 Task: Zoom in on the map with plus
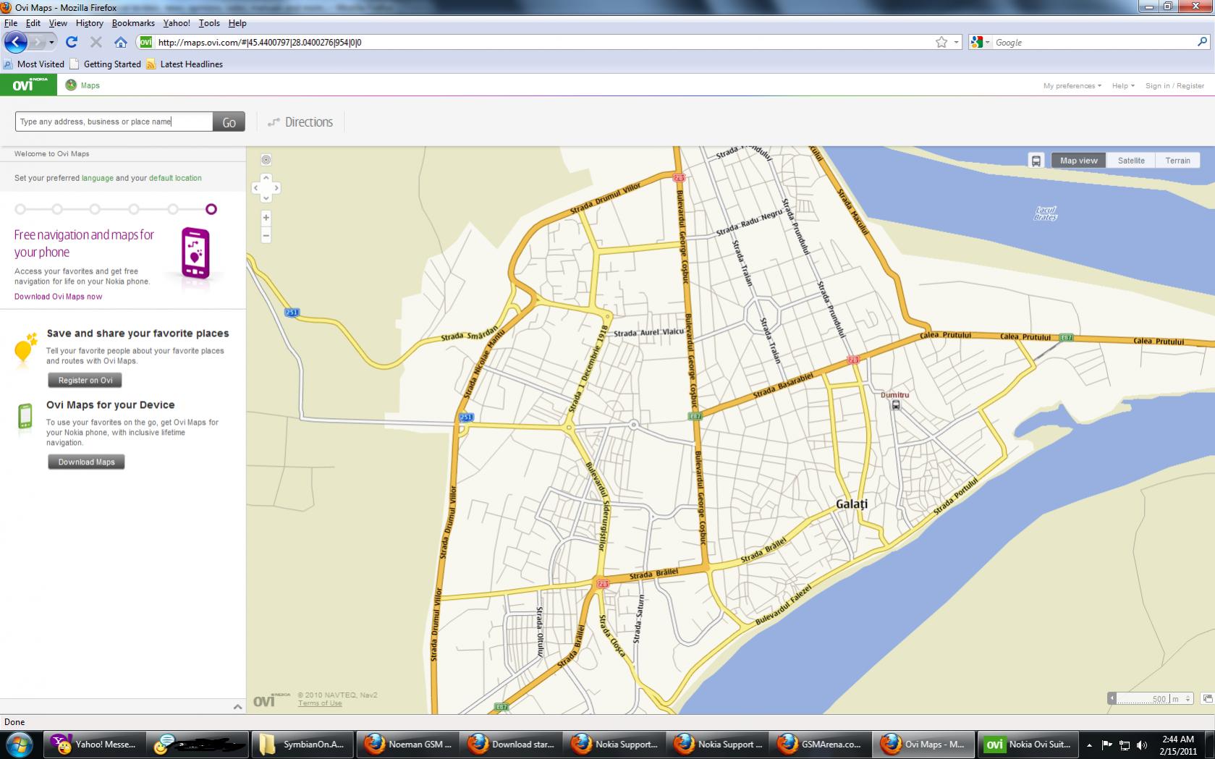pyautogui.click(x=266, y=217)
